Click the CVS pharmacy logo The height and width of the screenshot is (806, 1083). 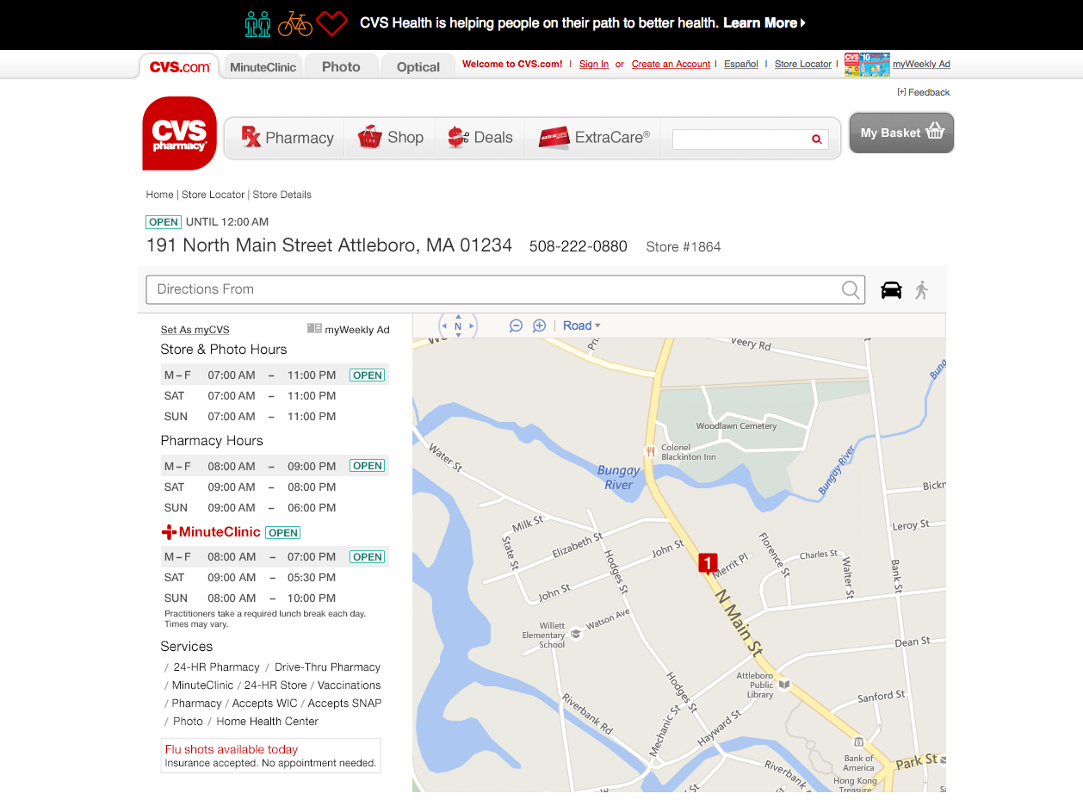[179, 133]
